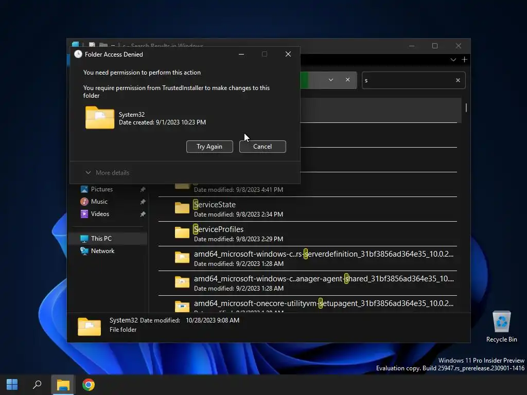The width and height of the screenshot is (527, 395).
Task: Select the amd64 serverdefinition folder result
Action: (308, 258)
